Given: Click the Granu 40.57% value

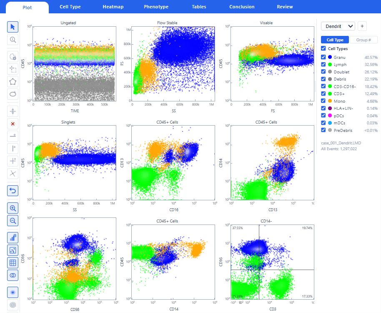Looking at the screenshot, I should 371,58.
